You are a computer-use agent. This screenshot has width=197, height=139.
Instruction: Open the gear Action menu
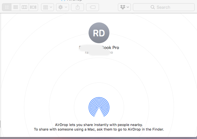click(63, 7)
